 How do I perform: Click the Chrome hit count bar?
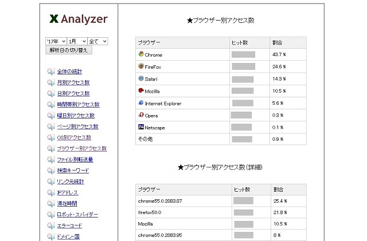tap(243, 54)
